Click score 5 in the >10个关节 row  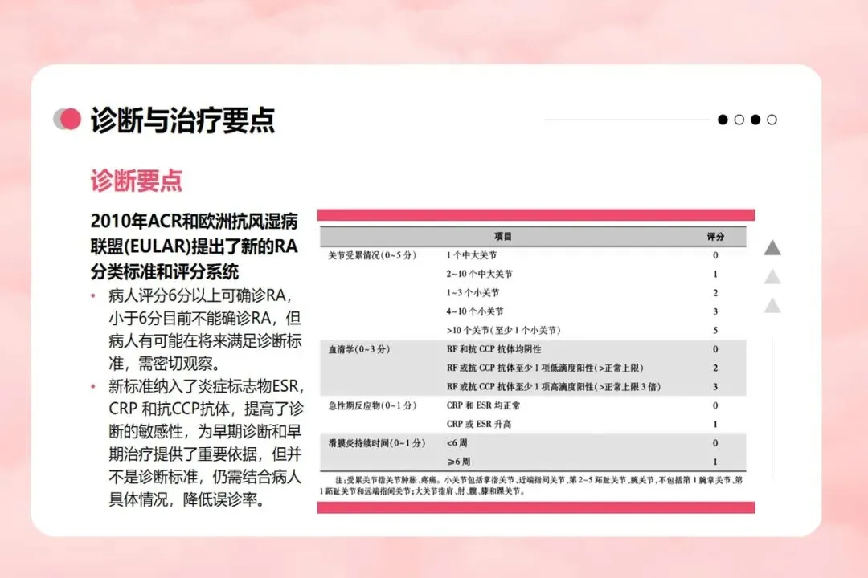[715, 330]
